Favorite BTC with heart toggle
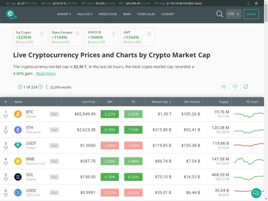Screen dimensions: 268x201 6,117
